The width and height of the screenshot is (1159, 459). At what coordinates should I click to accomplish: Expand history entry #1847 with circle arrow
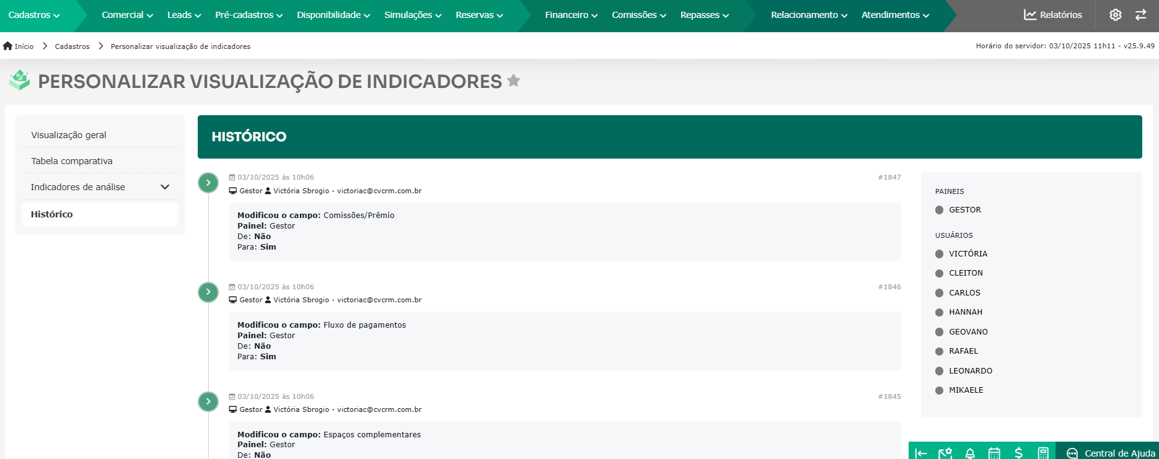tap(208, 183)
